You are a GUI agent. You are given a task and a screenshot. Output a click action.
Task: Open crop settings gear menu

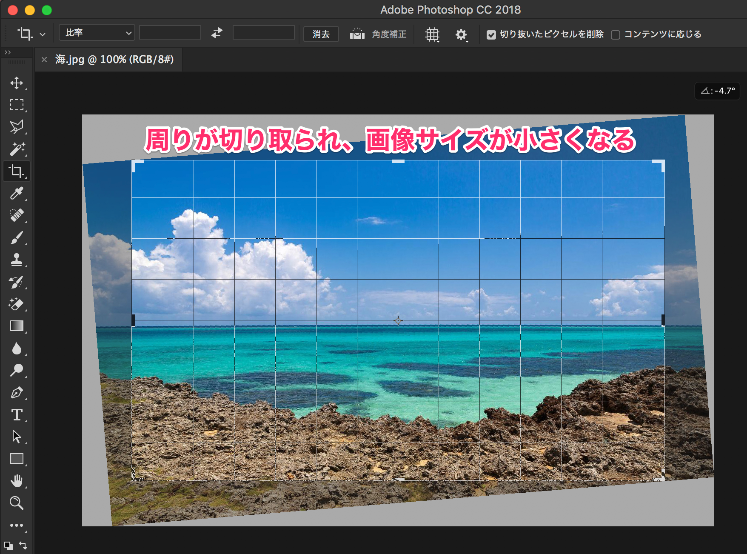point(461,34)
